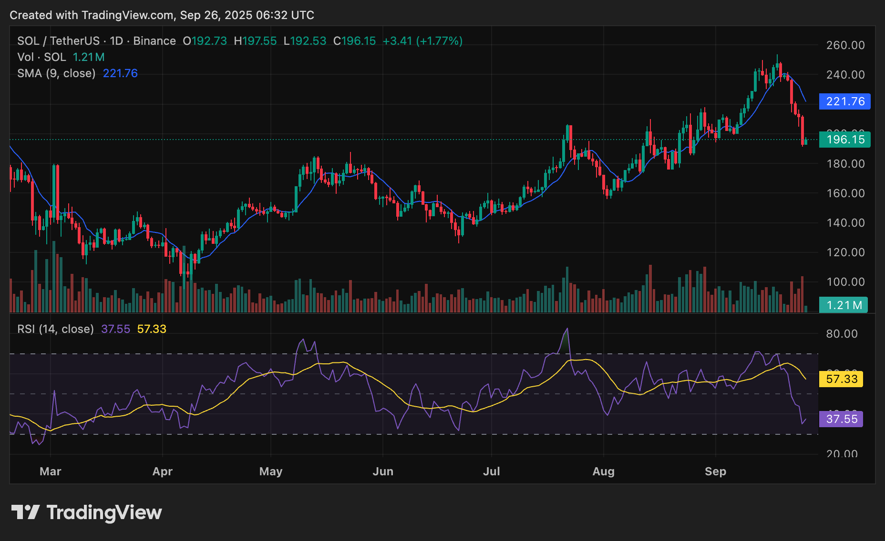Click the TradingView.com attribution link

coord(127,15)
